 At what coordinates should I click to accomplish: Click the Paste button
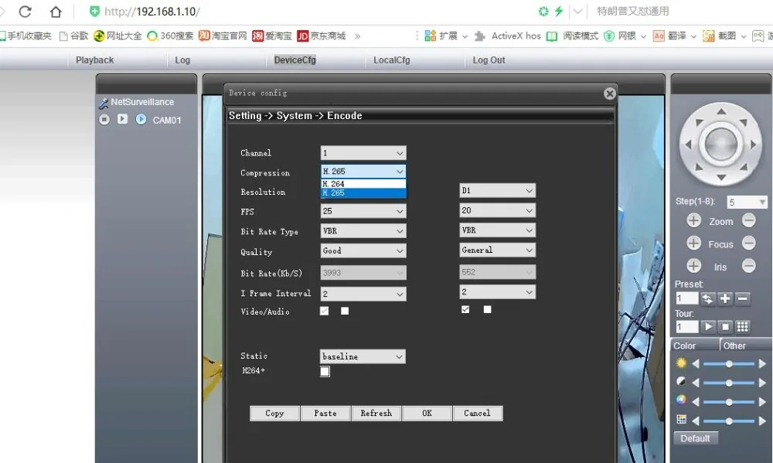pyautogui.click(x=325, y=414)
